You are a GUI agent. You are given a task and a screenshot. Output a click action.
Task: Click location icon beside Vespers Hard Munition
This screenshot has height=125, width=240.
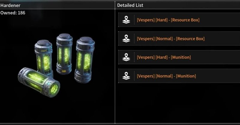126,57
